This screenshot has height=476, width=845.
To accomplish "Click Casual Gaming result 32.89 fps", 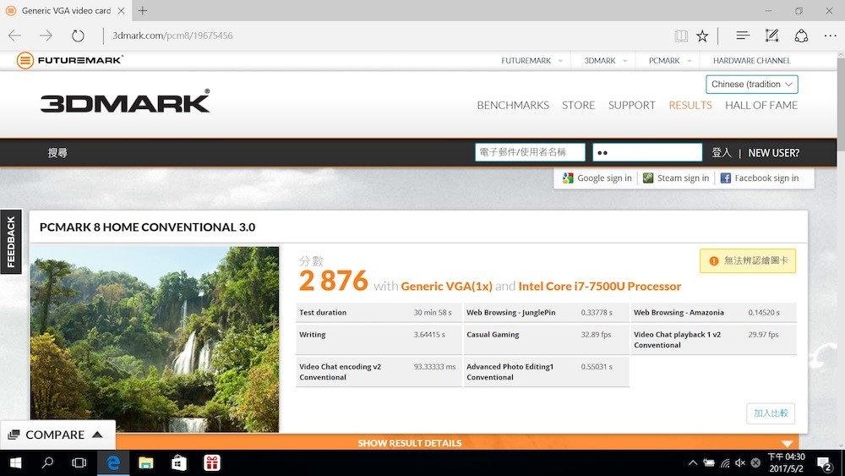I will coord(596,335).
